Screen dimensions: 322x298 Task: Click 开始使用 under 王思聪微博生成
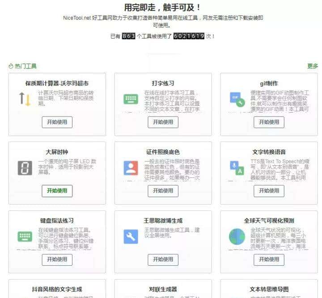[163, 260]
